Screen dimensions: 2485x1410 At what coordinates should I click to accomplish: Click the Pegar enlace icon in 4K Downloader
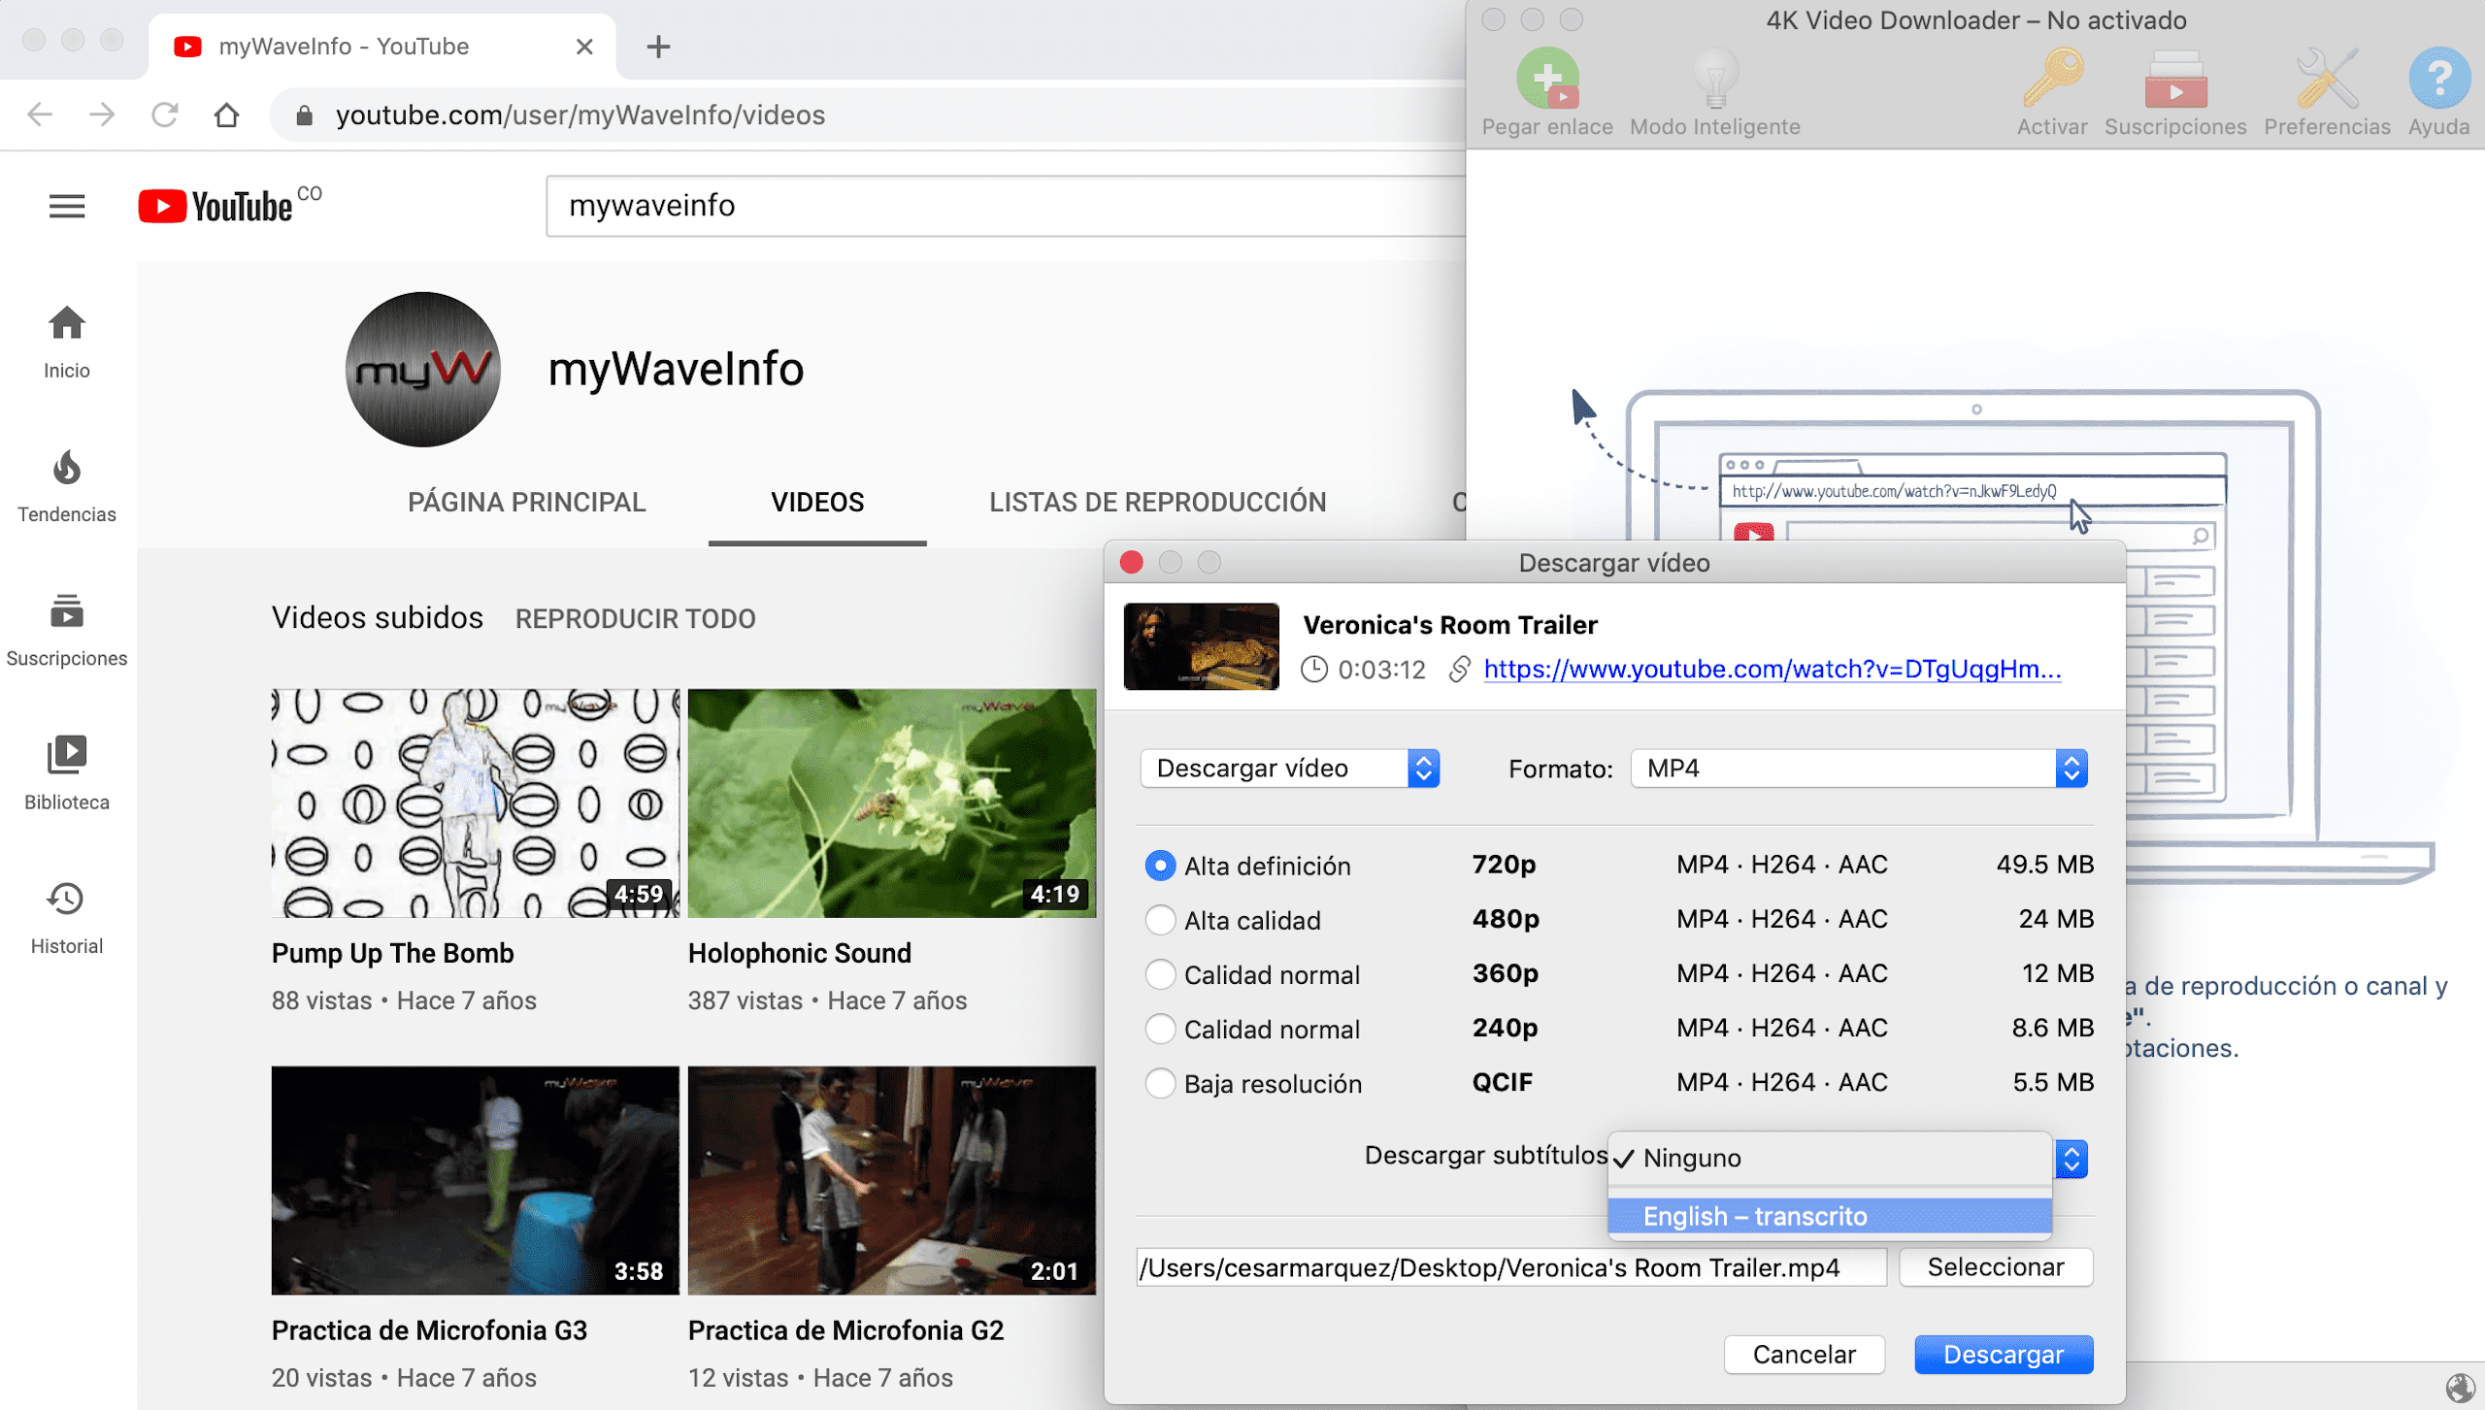coord(1548,81)
